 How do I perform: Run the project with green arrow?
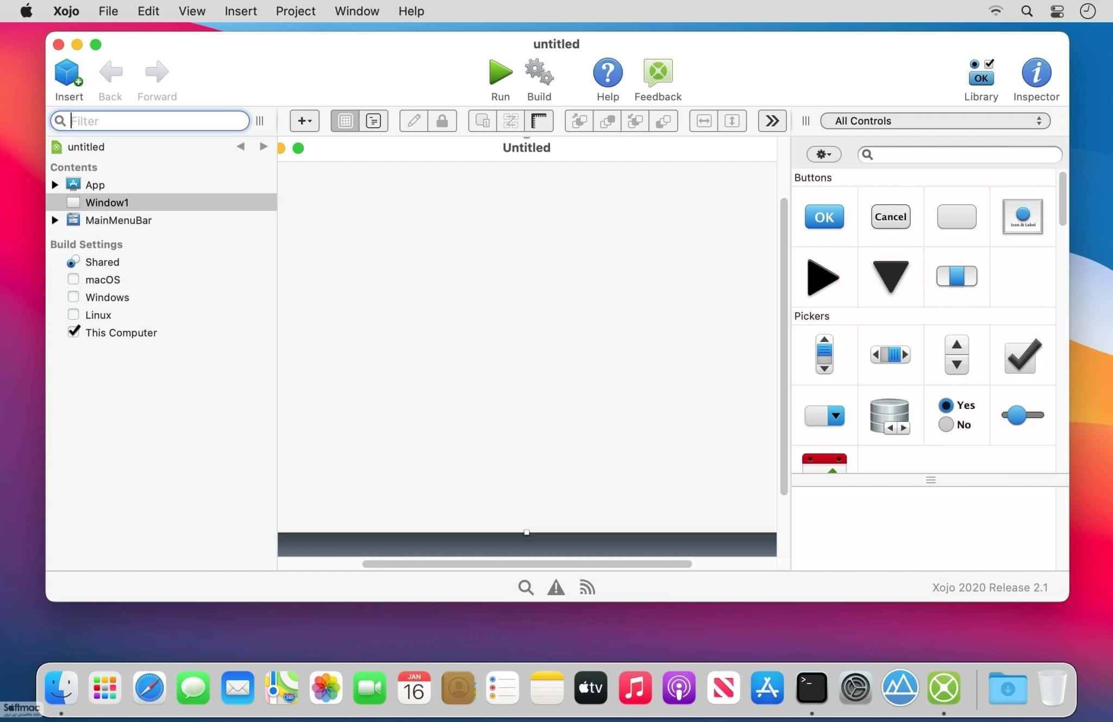(500, 73)
